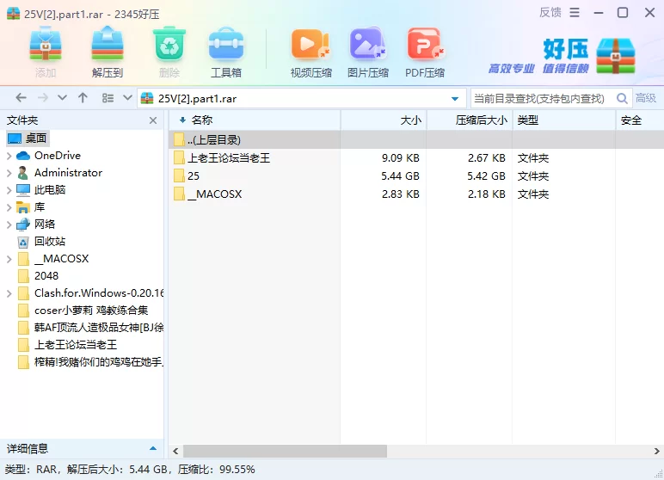Screen dimensions: 664x480
Task: Expand the 此电脑 tree node
Action: (x=9, y=190)
